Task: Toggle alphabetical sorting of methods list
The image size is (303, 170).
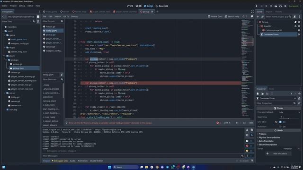Action: [62, 75]
